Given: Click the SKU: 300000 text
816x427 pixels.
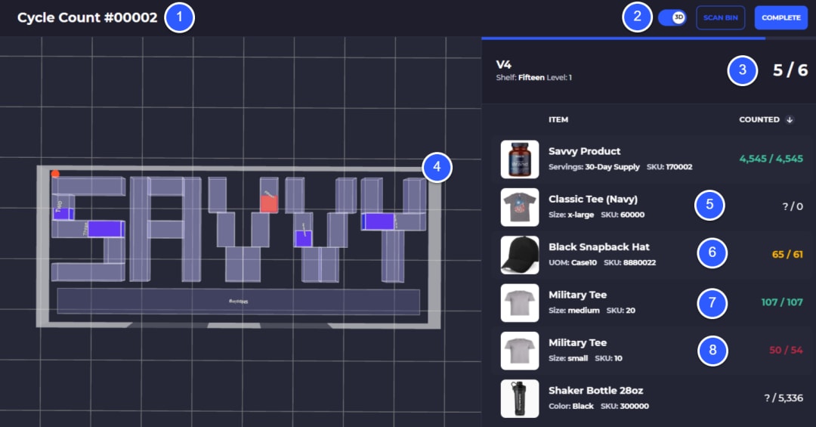Looking at the screenshot, I should pyautogui.click(x=625, y=407).
